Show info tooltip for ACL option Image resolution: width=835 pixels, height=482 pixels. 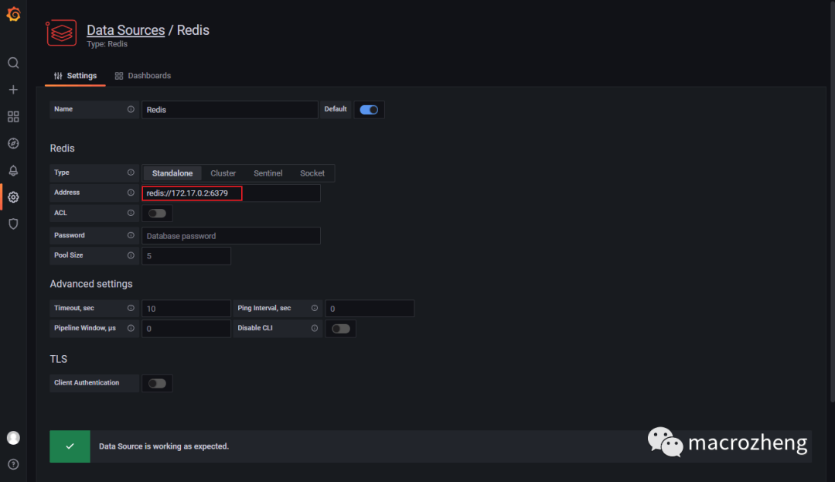(x=131, y=213)
